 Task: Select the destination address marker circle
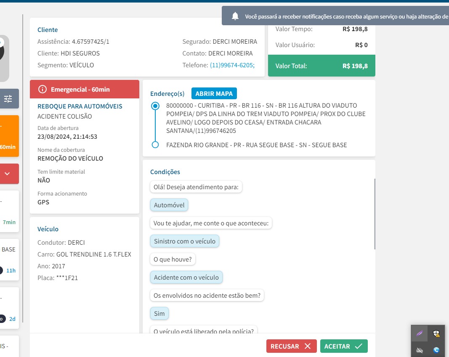[155, 145]
